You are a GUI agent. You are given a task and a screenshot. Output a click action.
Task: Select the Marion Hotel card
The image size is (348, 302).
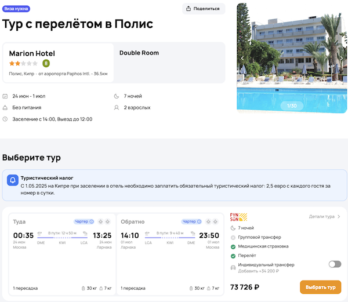coord(58,63)
